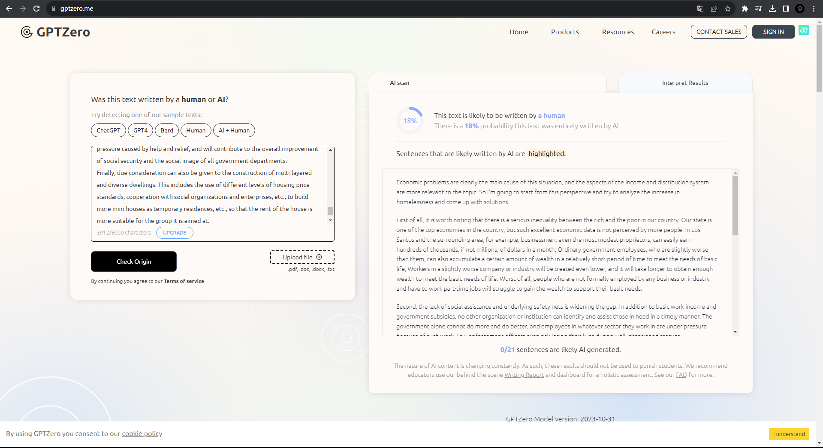Image resolution: width=823 pixels, height=448 pixels.
Task: Click the Check Origin button
Action: (134, 262)
